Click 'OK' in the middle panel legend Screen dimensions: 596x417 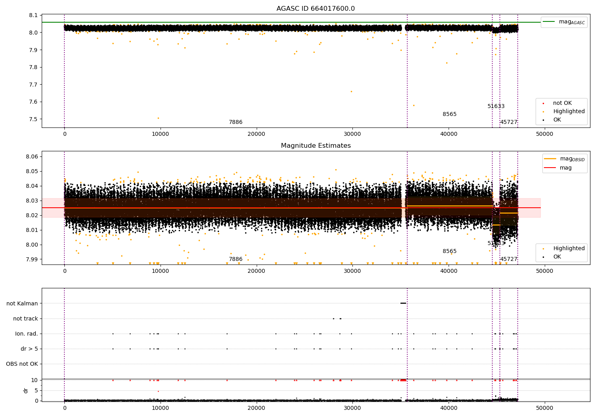tap(557, 257)
